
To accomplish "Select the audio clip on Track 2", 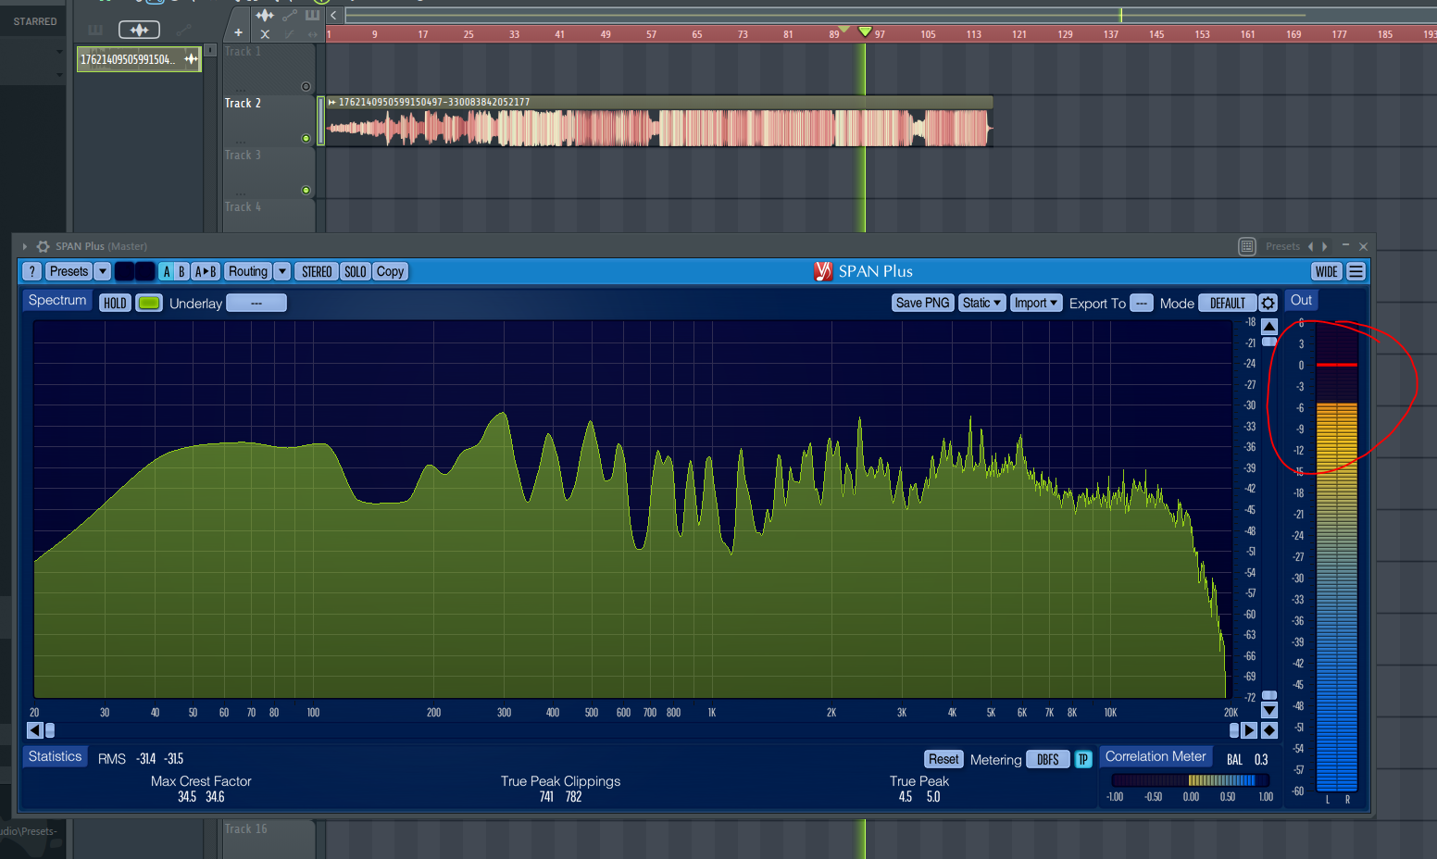I will click(659, 121).
